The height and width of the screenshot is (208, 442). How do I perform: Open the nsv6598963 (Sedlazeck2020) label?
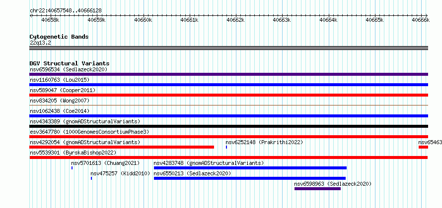point(333,184)
